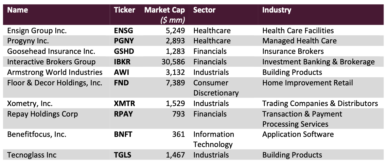
Task: Select Armstrong World Industries name cell
Action: coord(55,72)
